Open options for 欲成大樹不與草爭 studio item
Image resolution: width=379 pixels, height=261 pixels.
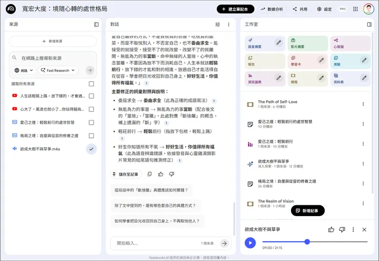pyautogui.click(x=363, y=163)
